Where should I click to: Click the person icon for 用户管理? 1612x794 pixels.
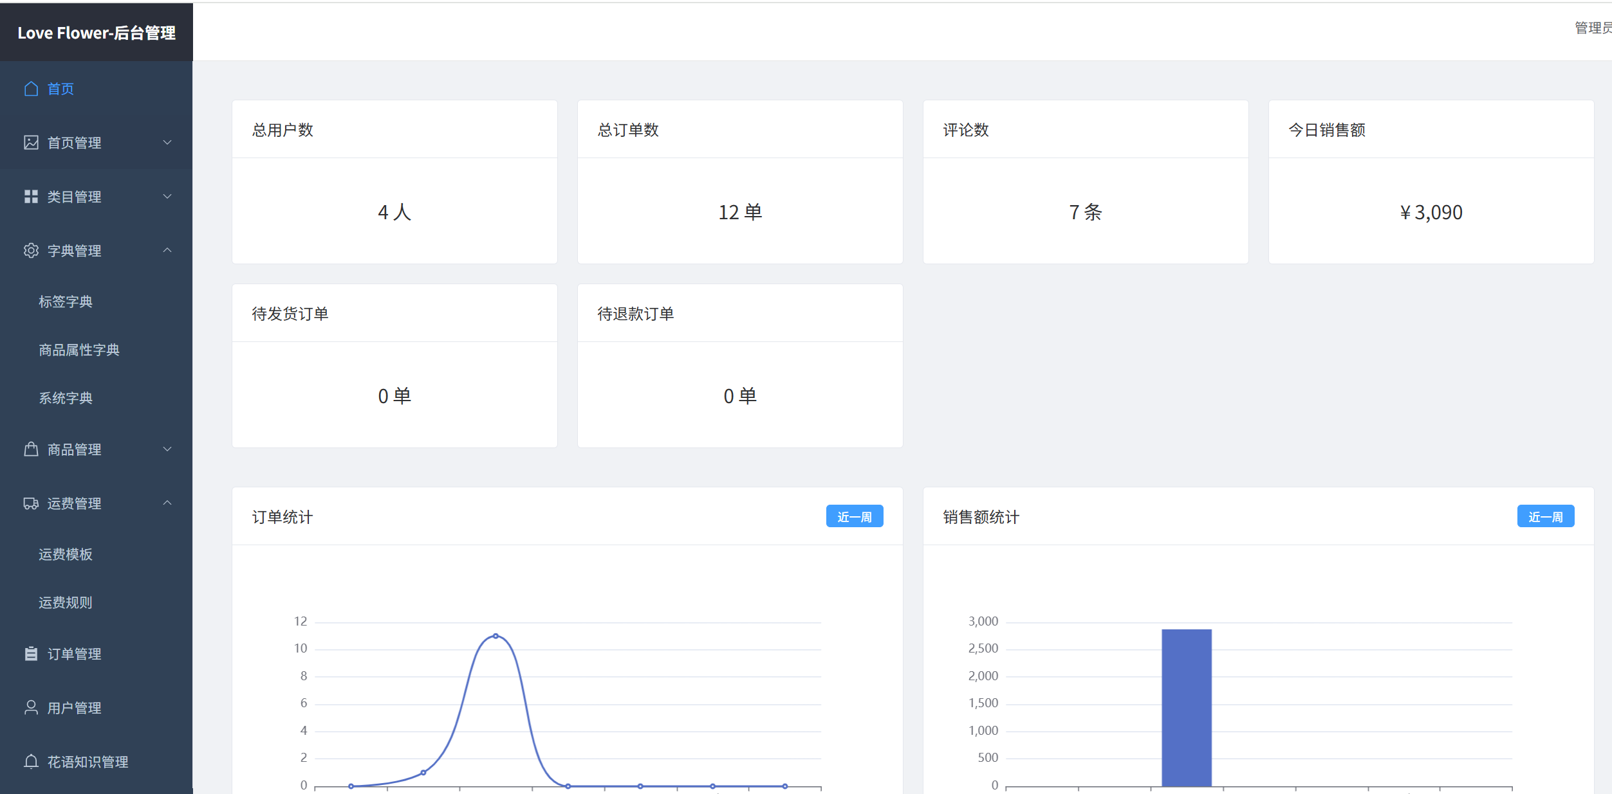pos(31,708)
